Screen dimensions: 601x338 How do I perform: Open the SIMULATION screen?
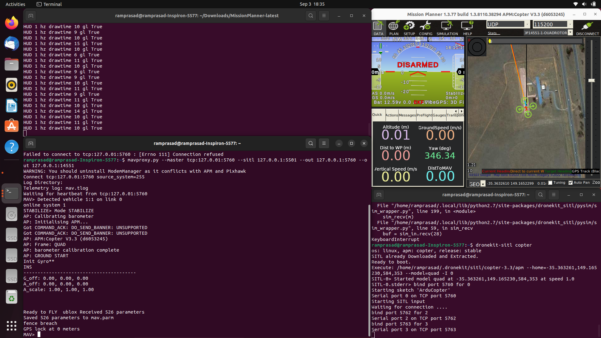[x=447, y=28]
